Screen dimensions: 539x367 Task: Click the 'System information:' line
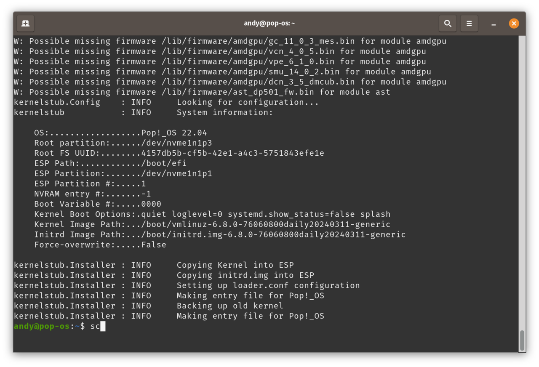(143, 112)
